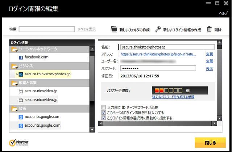
Task: Click 変更 link next to ユーザー名
Action: (210, 61)
